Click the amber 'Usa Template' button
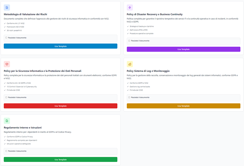244x166 pixels. [183, 106]
